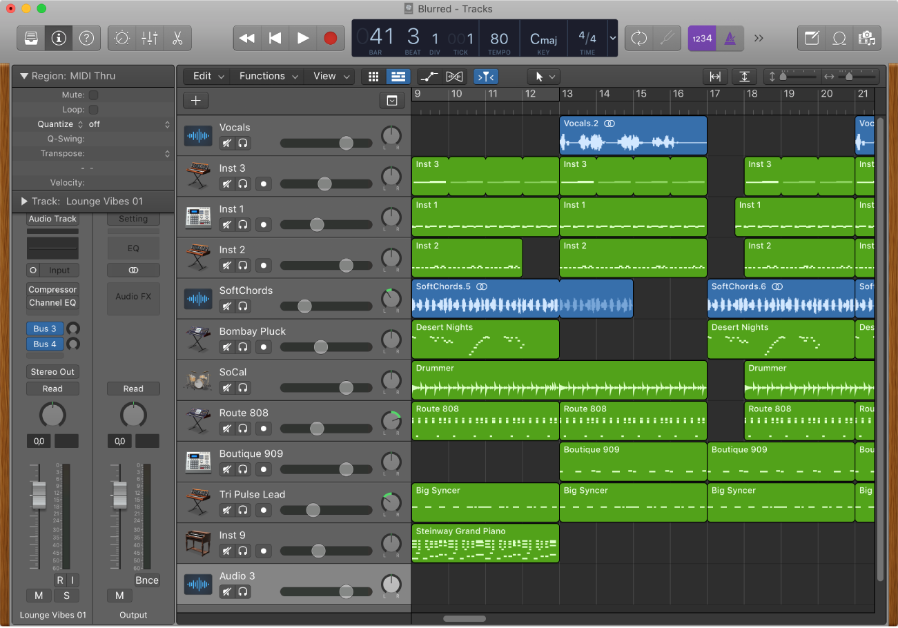Click the metronome icon in the toolbar
The image size is (898, 628).
[730, 38]
